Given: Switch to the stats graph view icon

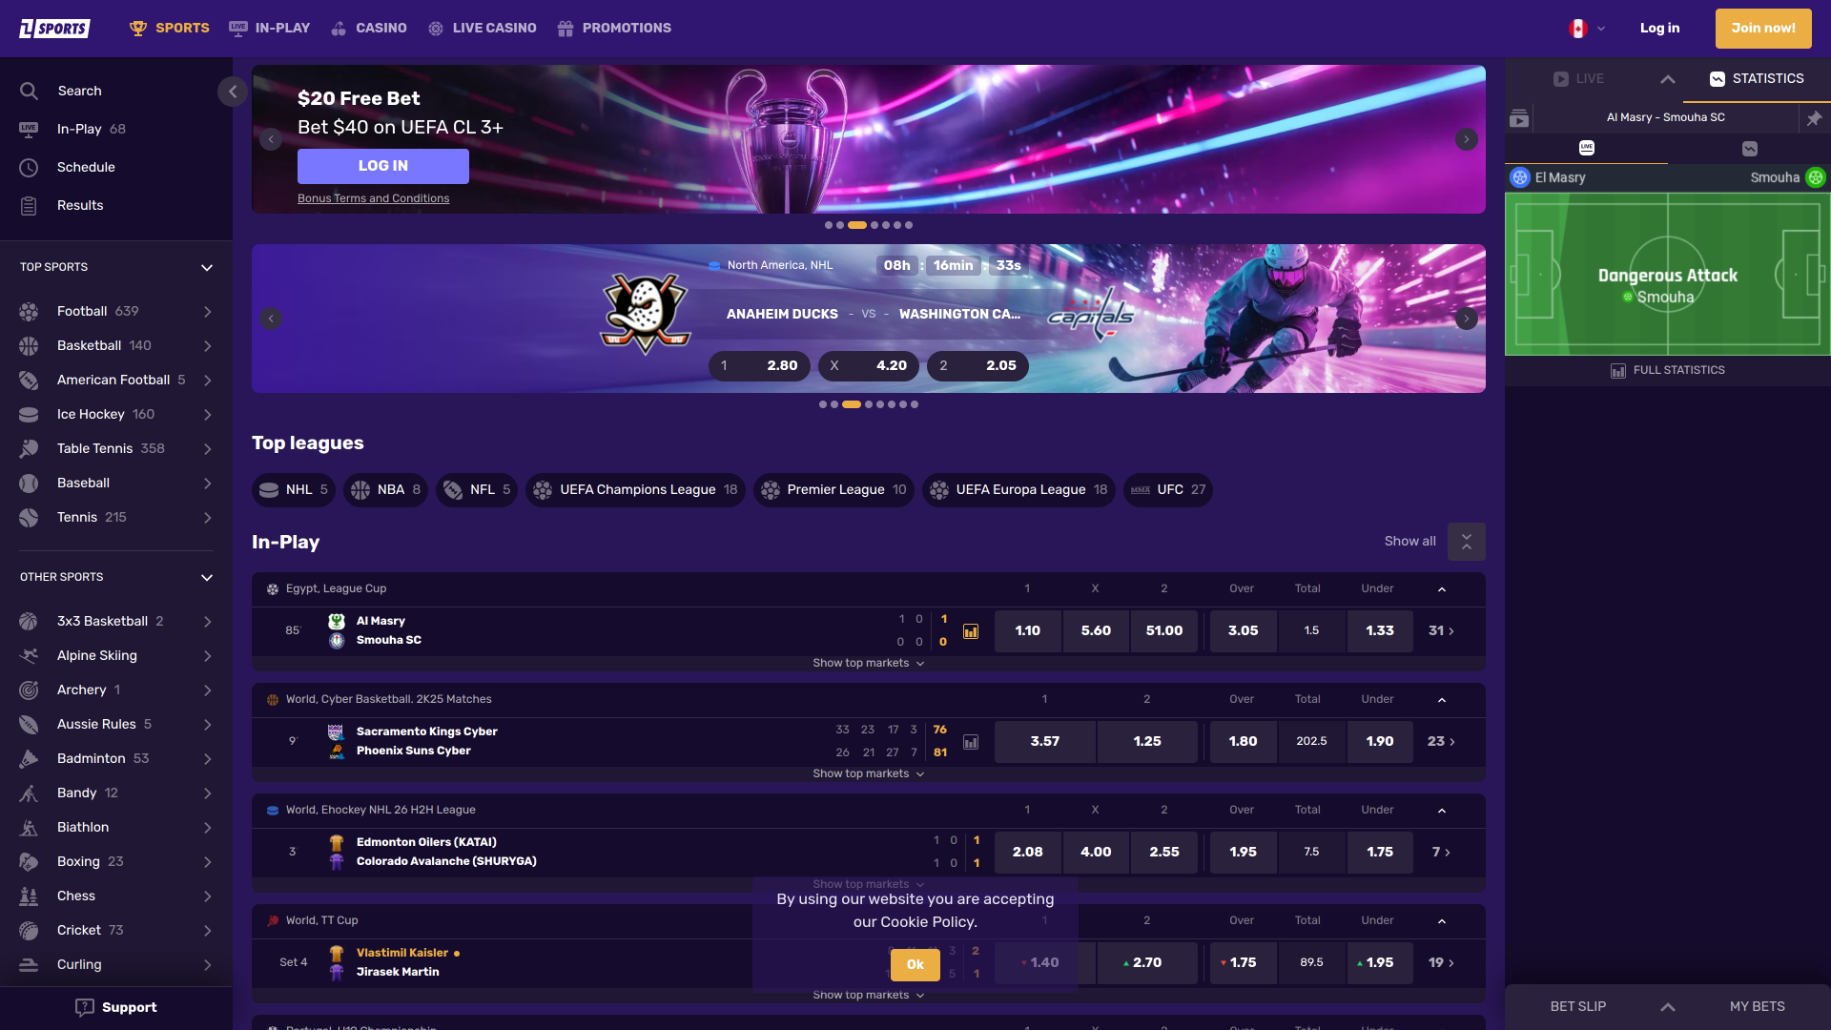Looking at the screenshot, I should [1750, 148].
